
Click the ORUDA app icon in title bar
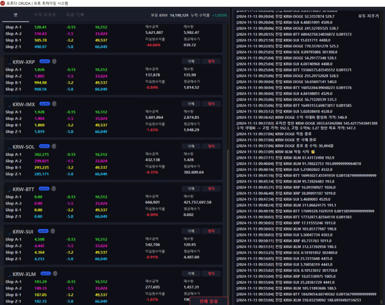click(3, 3)
